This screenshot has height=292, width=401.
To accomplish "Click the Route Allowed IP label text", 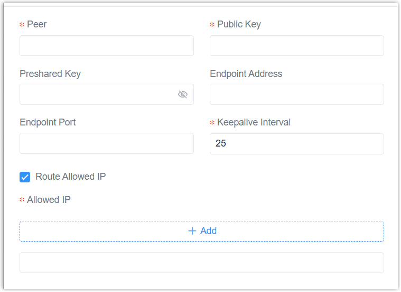I will pos(71,177).
